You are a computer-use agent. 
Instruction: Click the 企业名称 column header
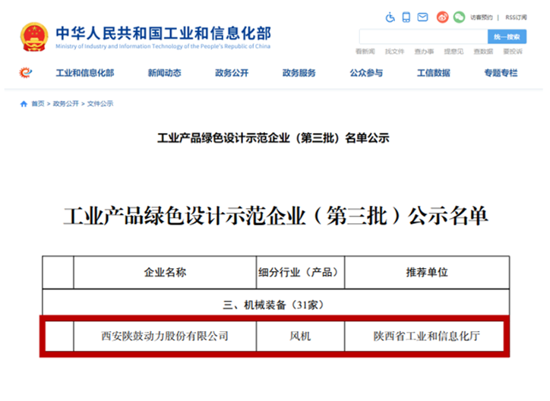point(165,273)
